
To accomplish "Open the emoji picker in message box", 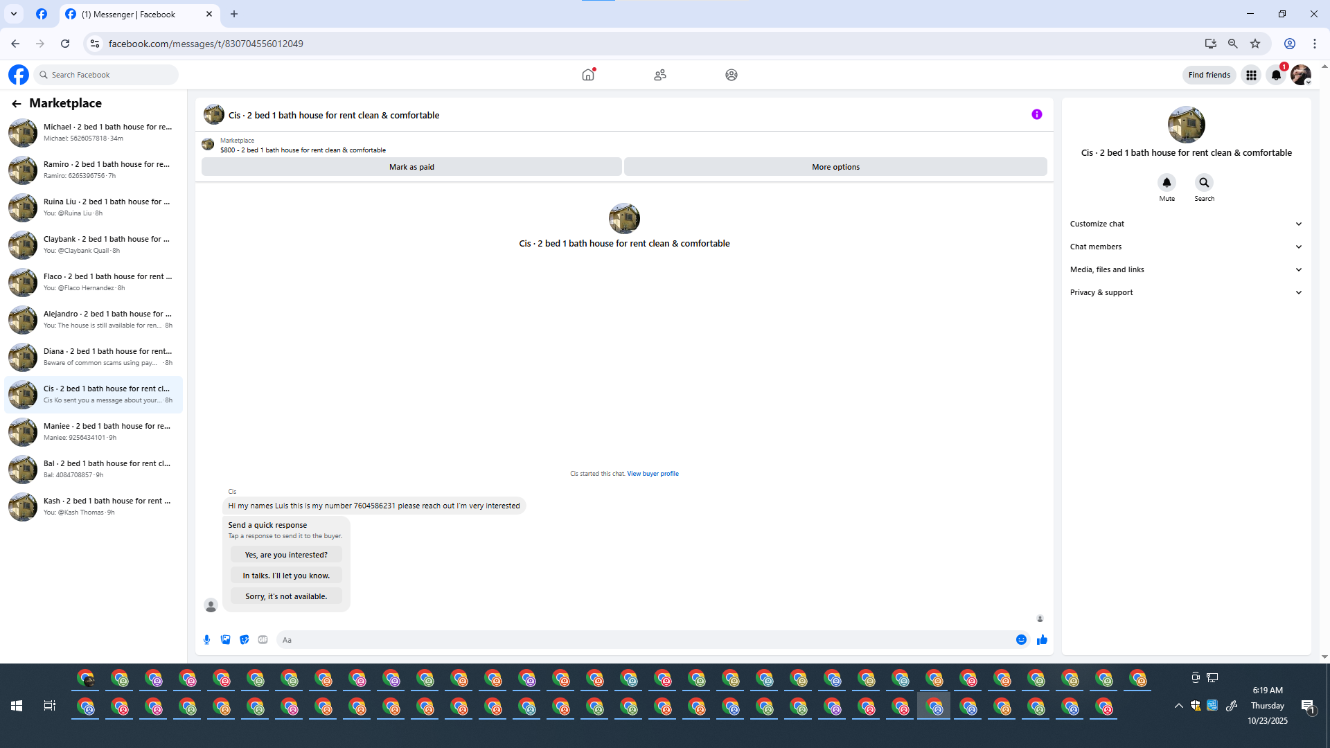I will (1021, 640).
